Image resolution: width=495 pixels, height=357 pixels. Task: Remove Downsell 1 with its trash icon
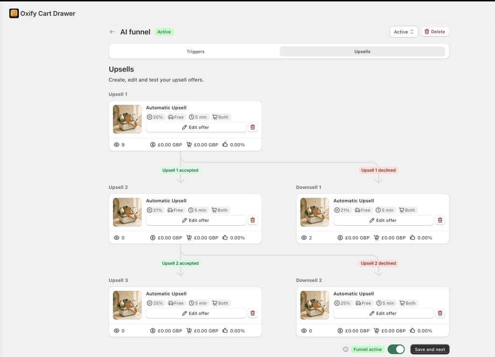click(x=440, y=220)
